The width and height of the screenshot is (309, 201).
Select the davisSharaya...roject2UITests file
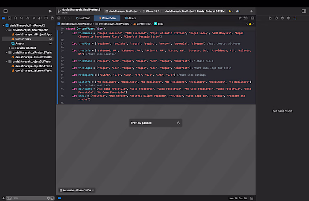(x=31, y=66)
